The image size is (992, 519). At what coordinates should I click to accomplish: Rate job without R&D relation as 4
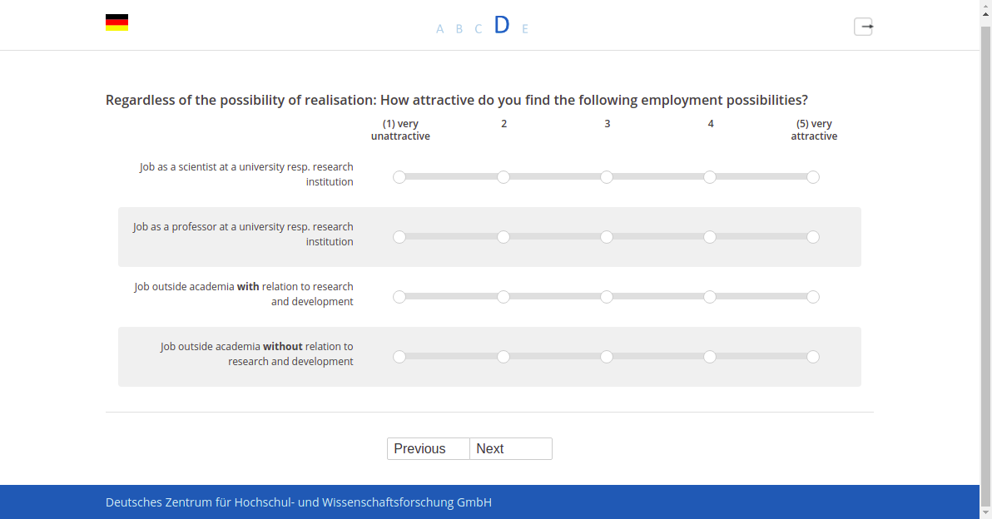[x=710, y=357]
